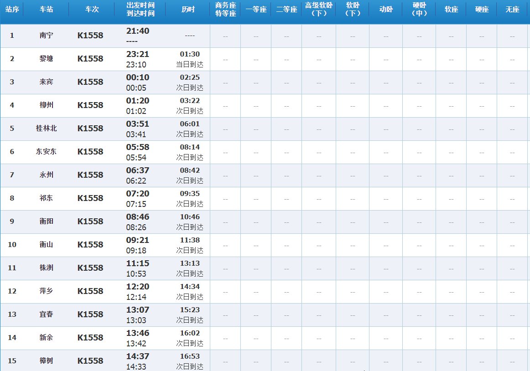
Task: Click the station 樟树 in the last row
Action: (47, 361)
